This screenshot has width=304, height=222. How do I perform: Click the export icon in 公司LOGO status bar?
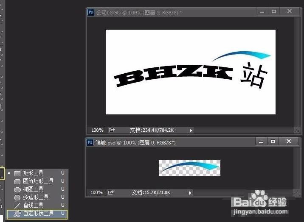(x=112, y=130)
